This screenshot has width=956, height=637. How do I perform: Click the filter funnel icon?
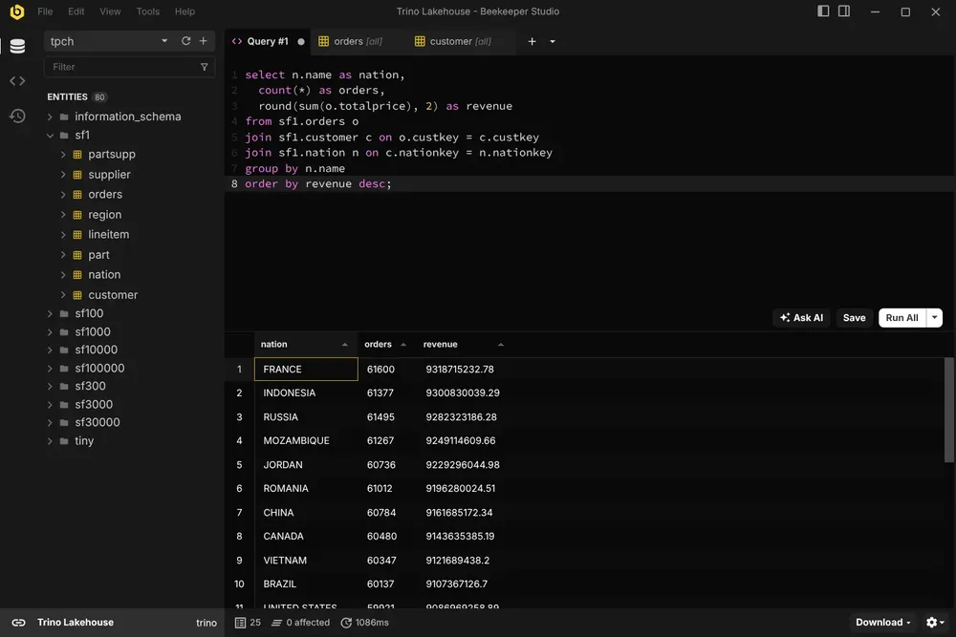pyautogui.click(x=205, y=67)
